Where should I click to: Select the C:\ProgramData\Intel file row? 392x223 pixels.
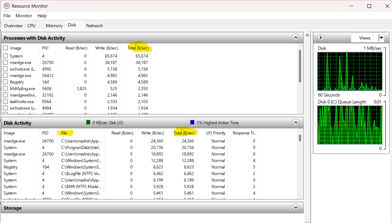coord(130,147)
